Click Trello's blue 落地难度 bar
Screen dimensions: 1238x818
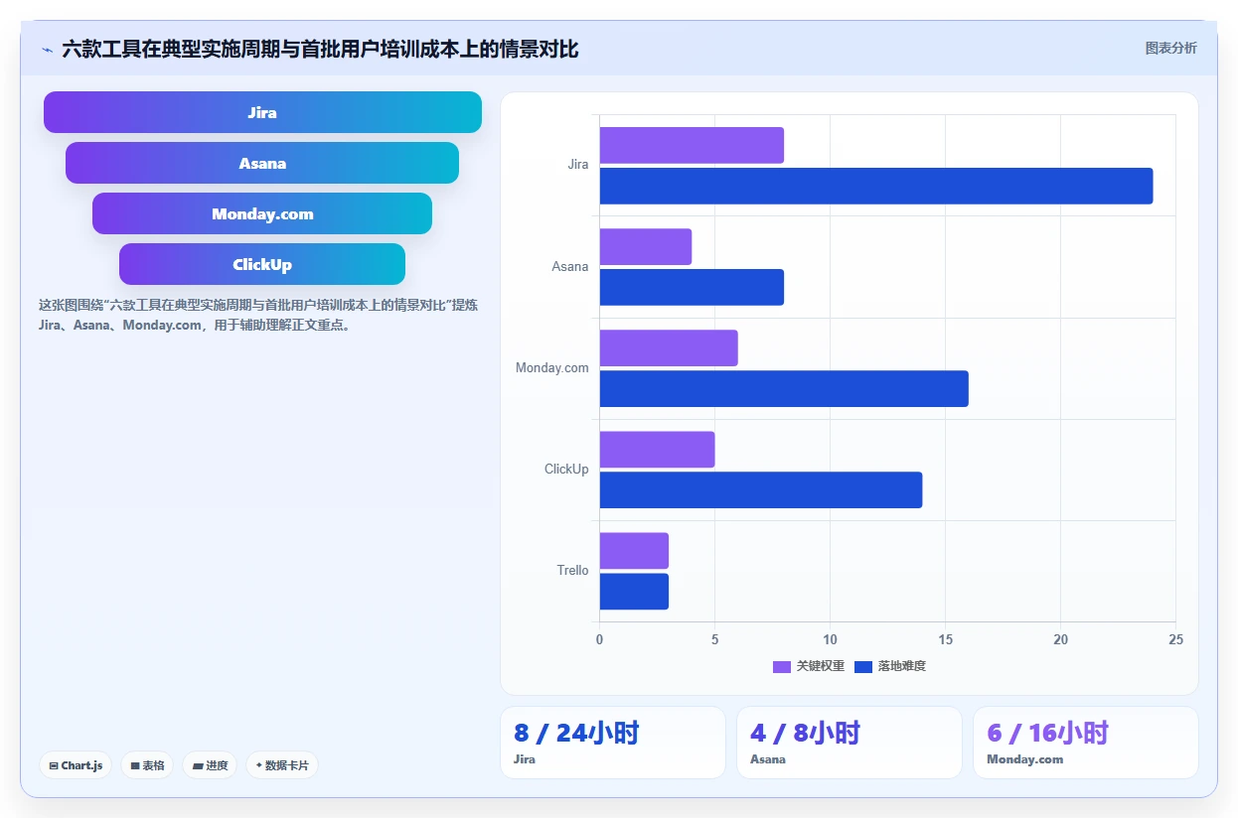(x=634, y=592)
